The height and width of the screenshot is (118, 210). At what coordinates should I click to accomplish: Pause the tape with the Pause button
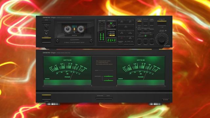coord(130,33)
